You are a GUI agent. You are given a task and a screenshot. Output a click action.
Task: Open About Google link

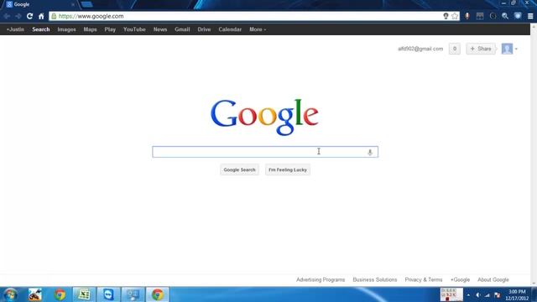click(493, 279)
